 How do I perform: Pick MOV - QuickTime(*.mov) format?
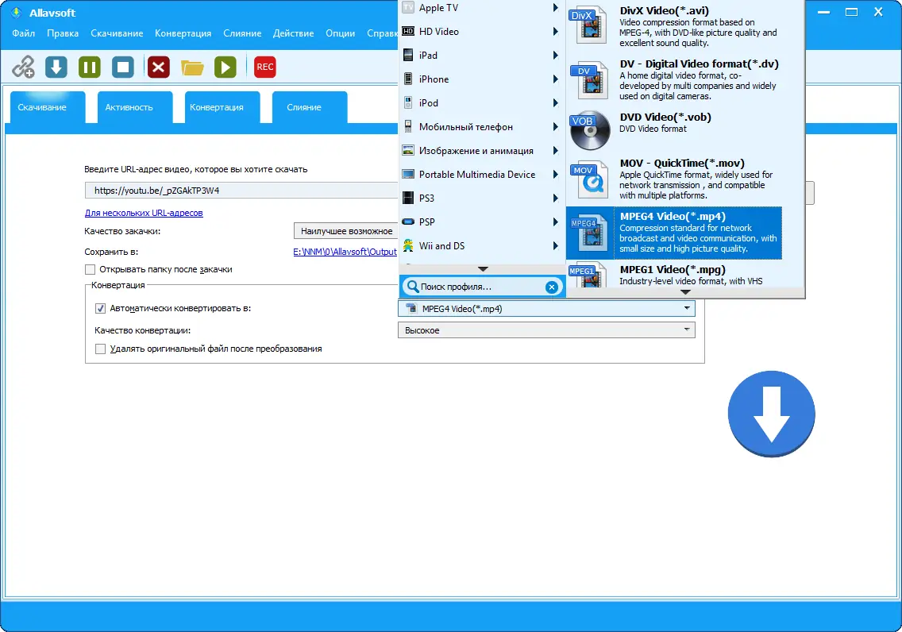pyautogui.click(x=673, y=179)
